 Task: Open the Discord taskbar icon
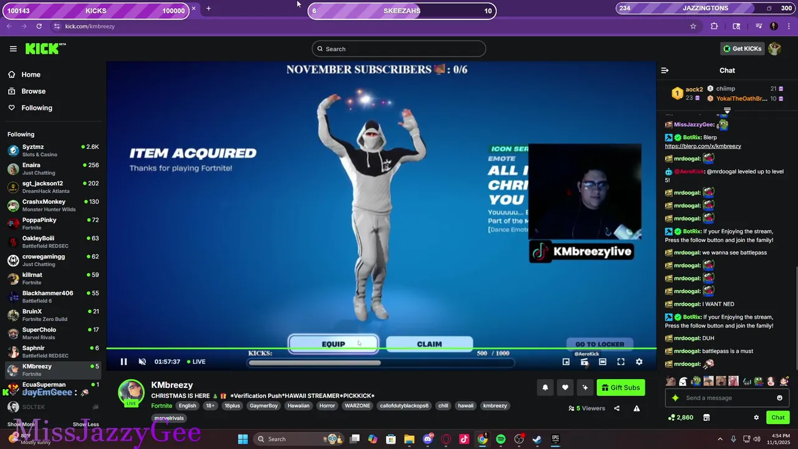pyautogui.click(x=428, y=439)
